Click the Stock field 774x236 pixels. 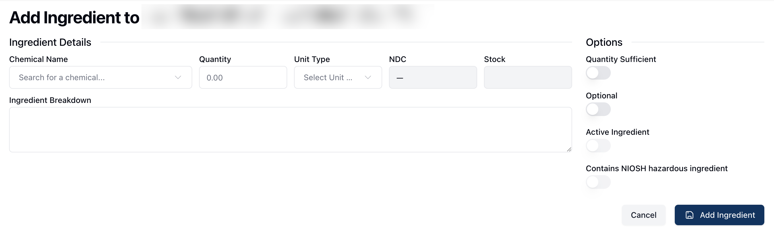528,78
